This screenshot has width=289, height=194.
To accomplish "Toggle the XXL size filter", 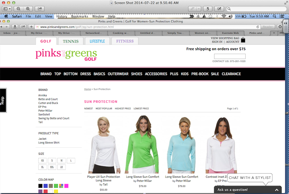I will 52,167.
